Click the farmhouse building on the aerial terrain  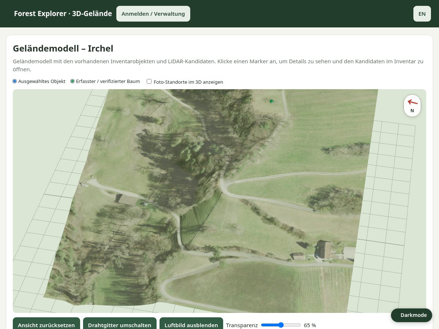(324, 250)
